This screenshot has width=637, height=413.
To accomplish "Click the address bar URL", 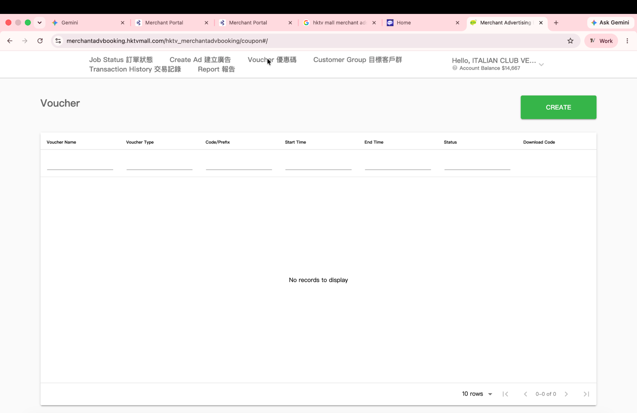I will coord(167,41).
